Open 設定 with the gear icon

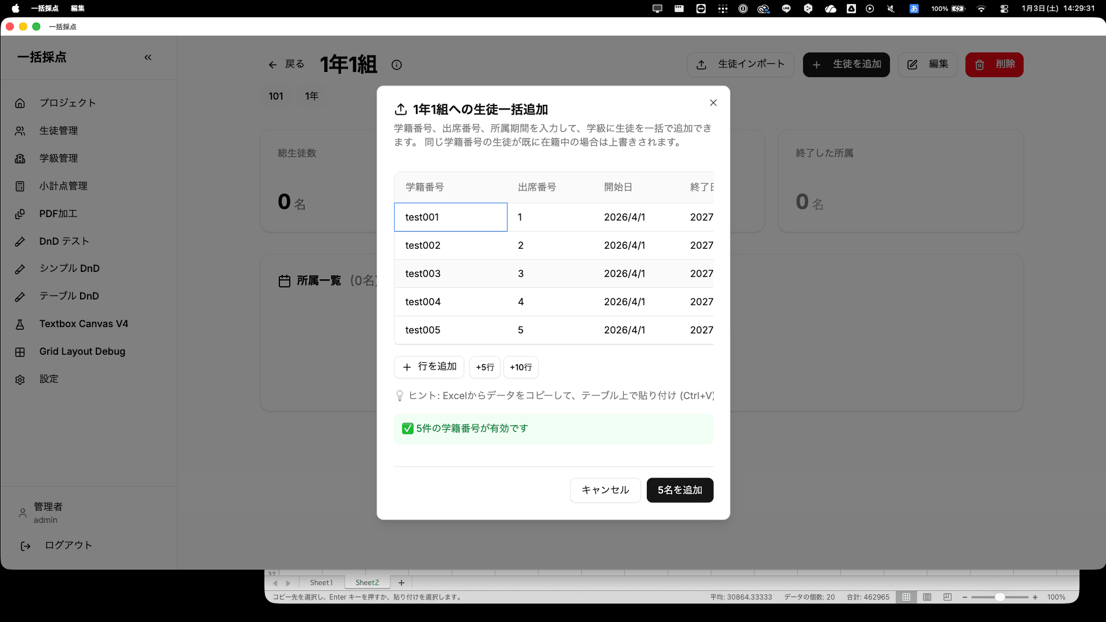point(20,379)
